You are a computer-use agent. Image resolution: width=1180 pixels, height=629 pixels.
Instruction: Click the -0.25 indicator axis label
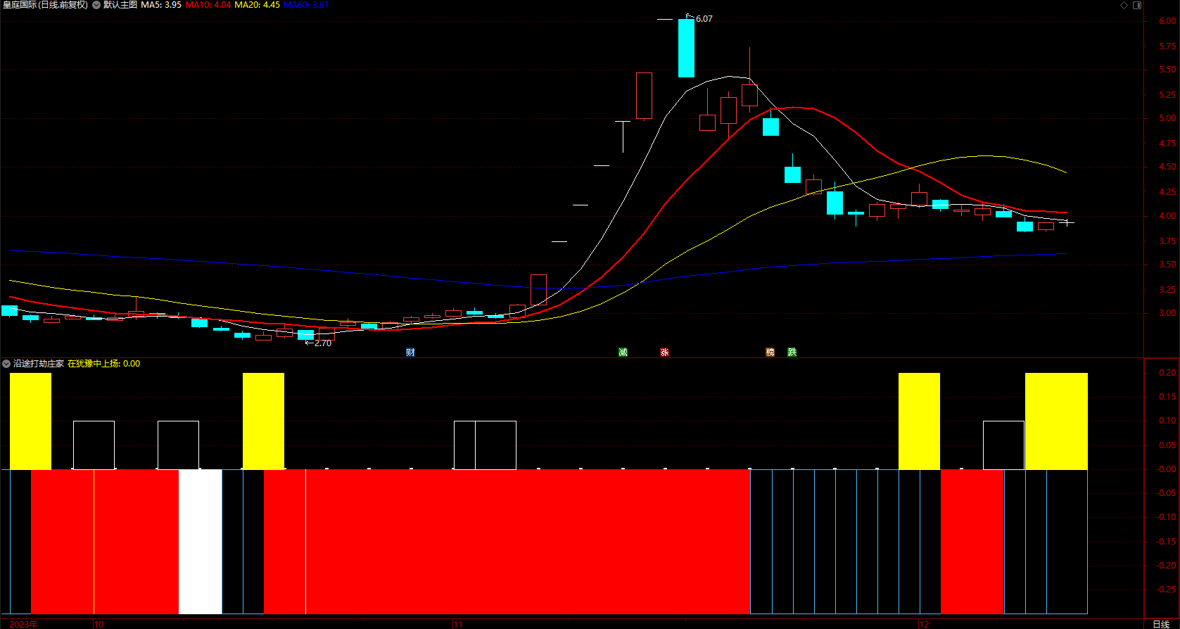[x=1166, y=590]
